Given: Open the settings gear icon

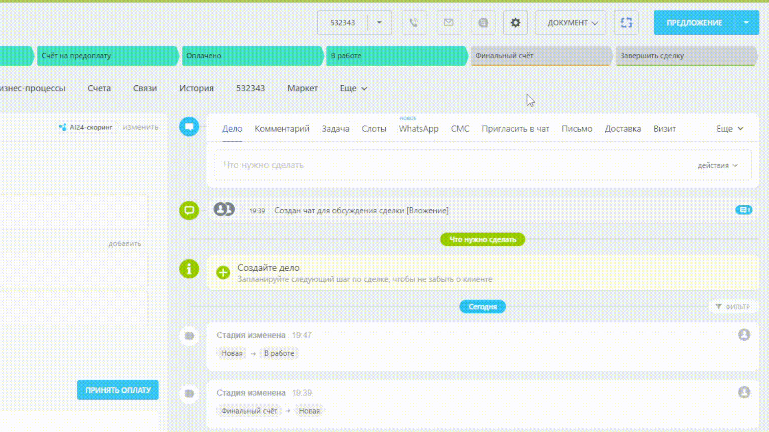Looking at the screenshot, I should 515,23.
